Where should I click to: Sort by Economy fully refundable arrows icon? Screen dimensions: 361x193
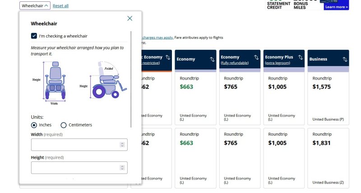256,57
